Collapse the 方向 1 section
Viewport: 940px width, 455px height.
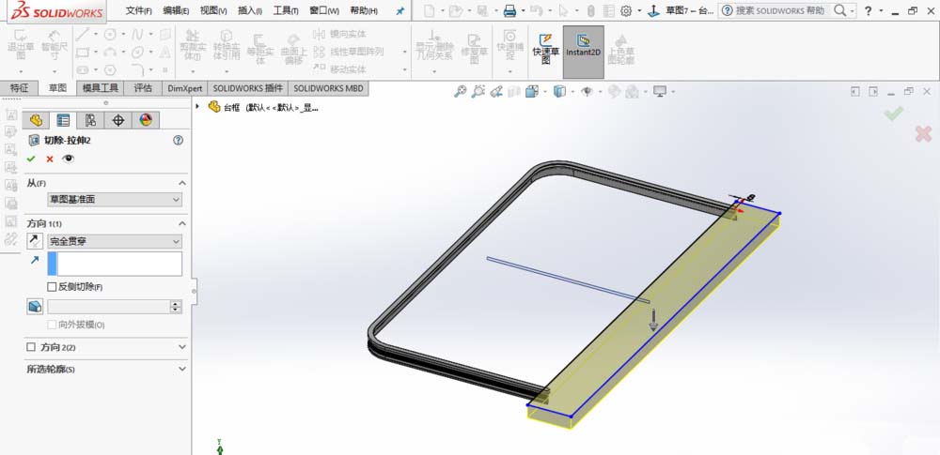(182, 223)
